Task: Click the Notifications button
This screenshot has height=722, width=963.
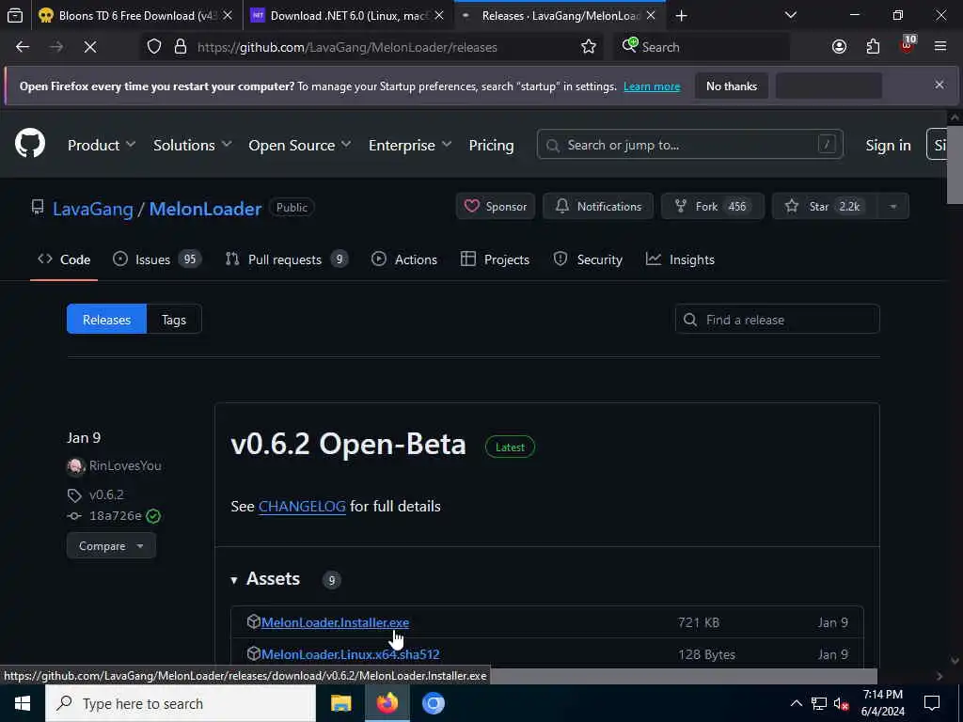Action: coord(597,206)
